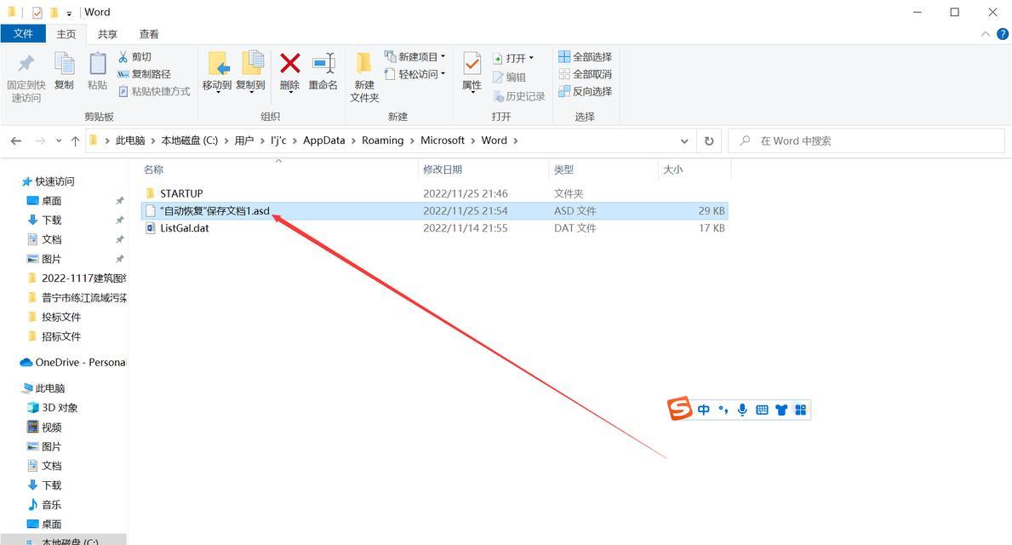Image resolution: width=1012 pixels, height=545 pixels.
Task: Toggle Sogou punctuation mode icon
Action: pyautogui.click(x=723, y=410)
